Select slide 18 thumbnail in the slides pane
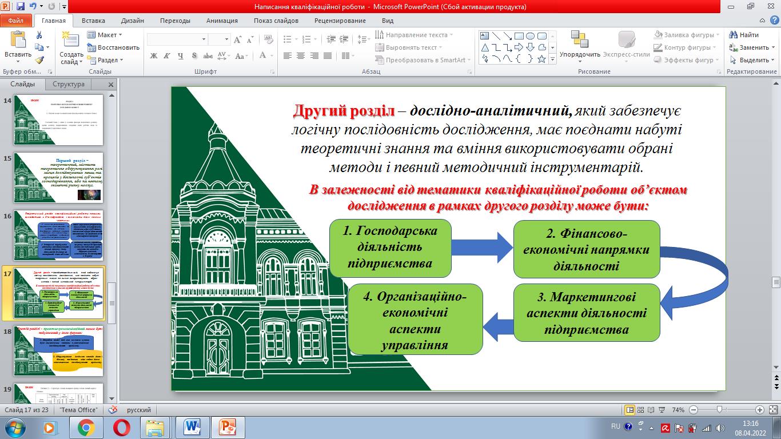The height and width of the screenshot is (439, 781). [58, 351]
